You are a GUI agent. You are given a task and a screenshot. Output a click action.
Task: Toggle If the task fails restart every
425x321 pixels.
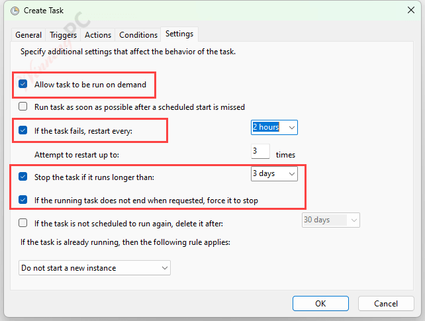23,130
